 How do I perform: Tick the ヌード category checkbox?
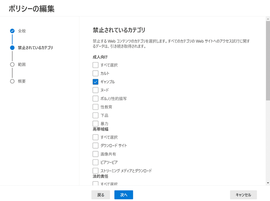pyautogui.click(x=96, y=90)
